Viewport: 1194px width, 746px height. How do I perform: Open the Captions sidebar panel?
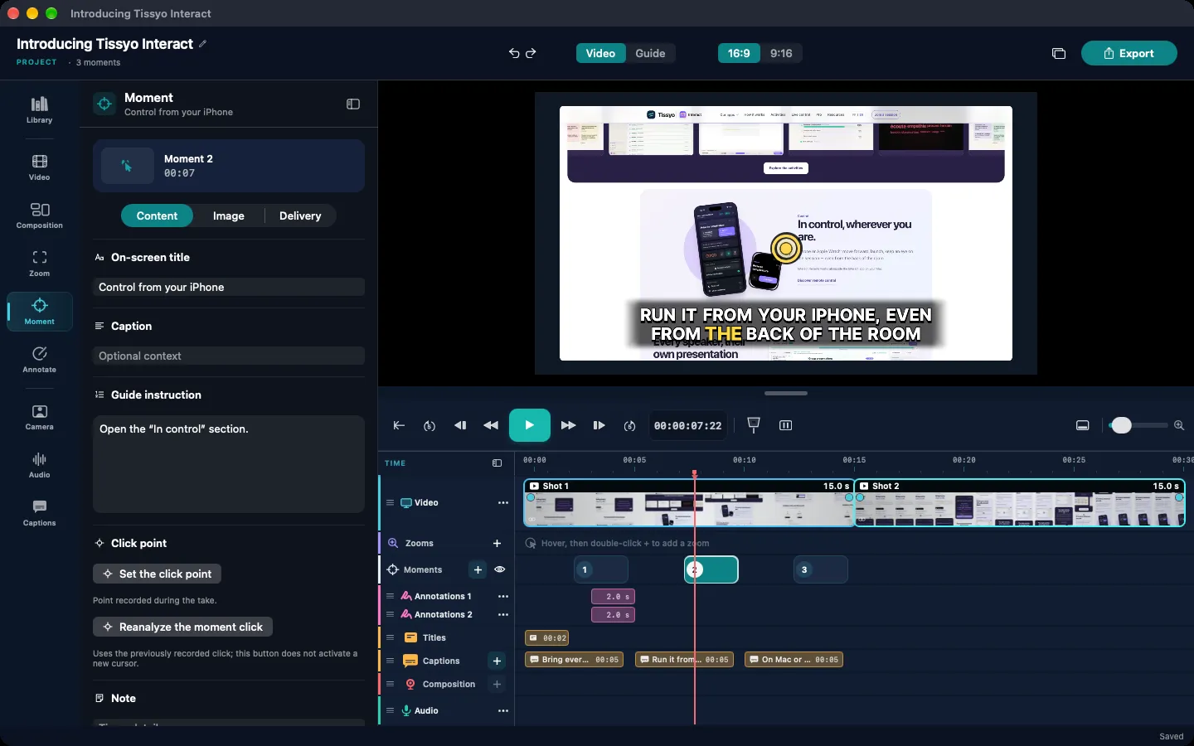pyautogui.click(x=39, y=512)
